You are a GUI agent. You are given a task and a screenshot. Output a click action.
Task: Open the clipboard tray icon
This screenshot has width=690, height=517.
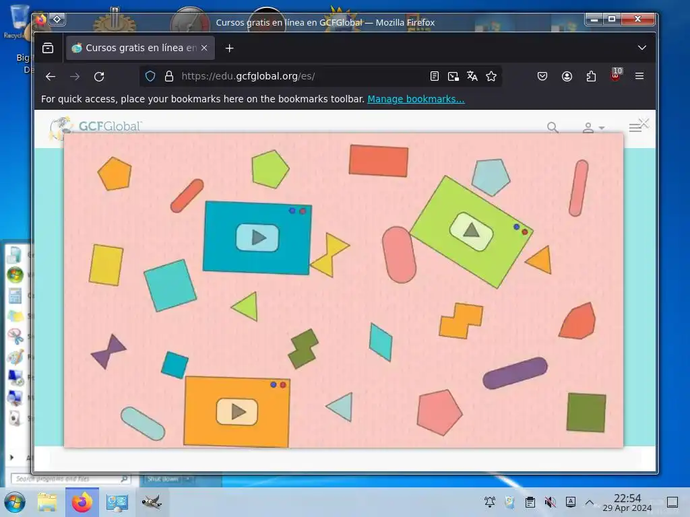tap(530, 502)
